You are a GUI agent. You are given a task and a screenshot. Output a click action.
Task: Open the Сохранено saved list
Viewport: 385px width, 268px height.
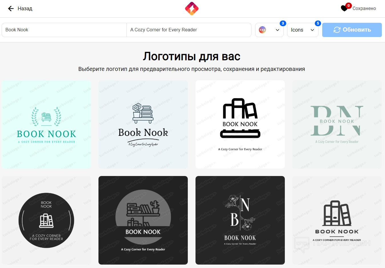pos(364,9)
